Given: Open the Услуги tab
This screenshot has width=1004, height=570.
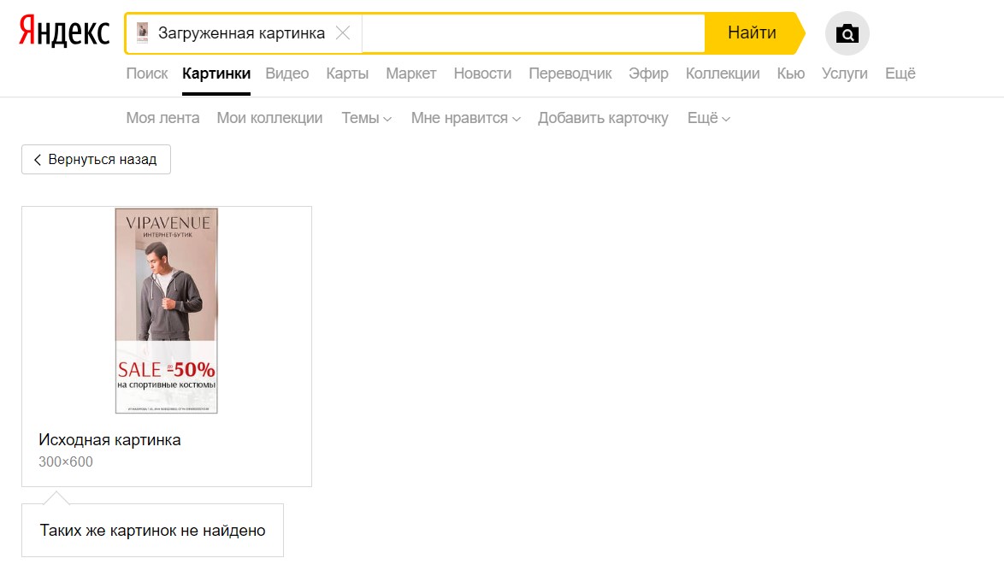Looking at the screenshot, I should (845, 73).
